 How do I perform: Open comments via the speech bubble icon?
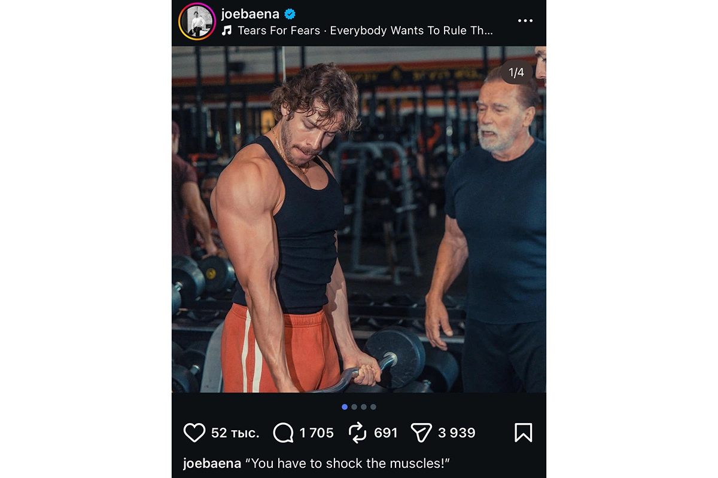pyautogui.click(x=283, y=433)
